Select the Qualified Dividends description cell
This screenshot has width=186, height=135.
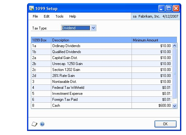tap(91, 52)
